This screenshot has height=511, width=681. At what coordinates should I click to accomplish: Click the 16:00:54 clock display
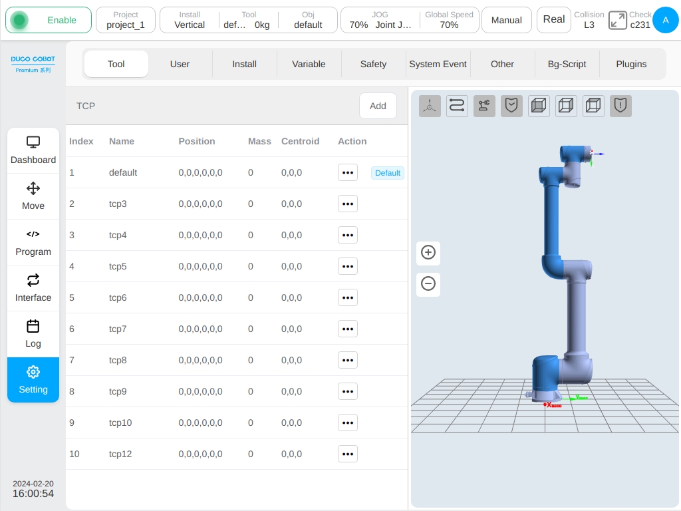point(33,494)
